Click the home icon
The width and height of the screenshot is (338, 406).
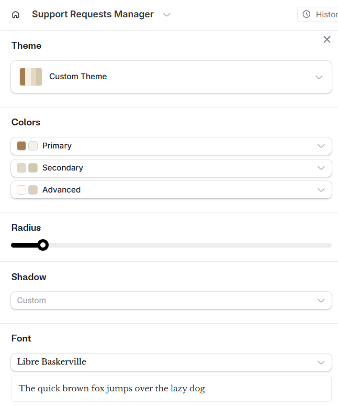16,15
